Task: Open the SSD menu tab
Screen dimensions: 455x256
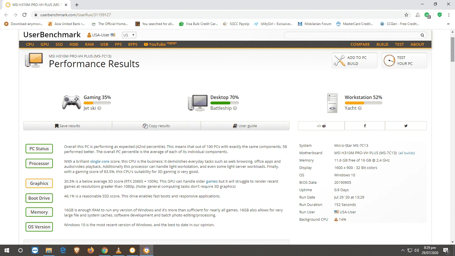Action: tap(59, 44)
